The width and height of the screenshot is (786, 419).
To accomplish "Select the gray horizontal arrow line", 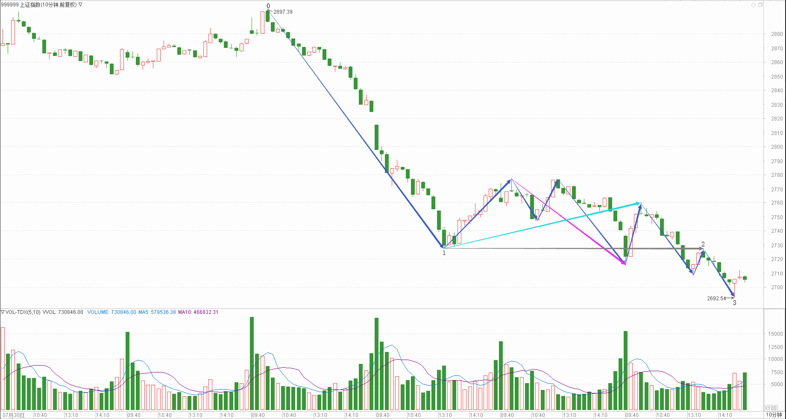I will tap(572, 248).
